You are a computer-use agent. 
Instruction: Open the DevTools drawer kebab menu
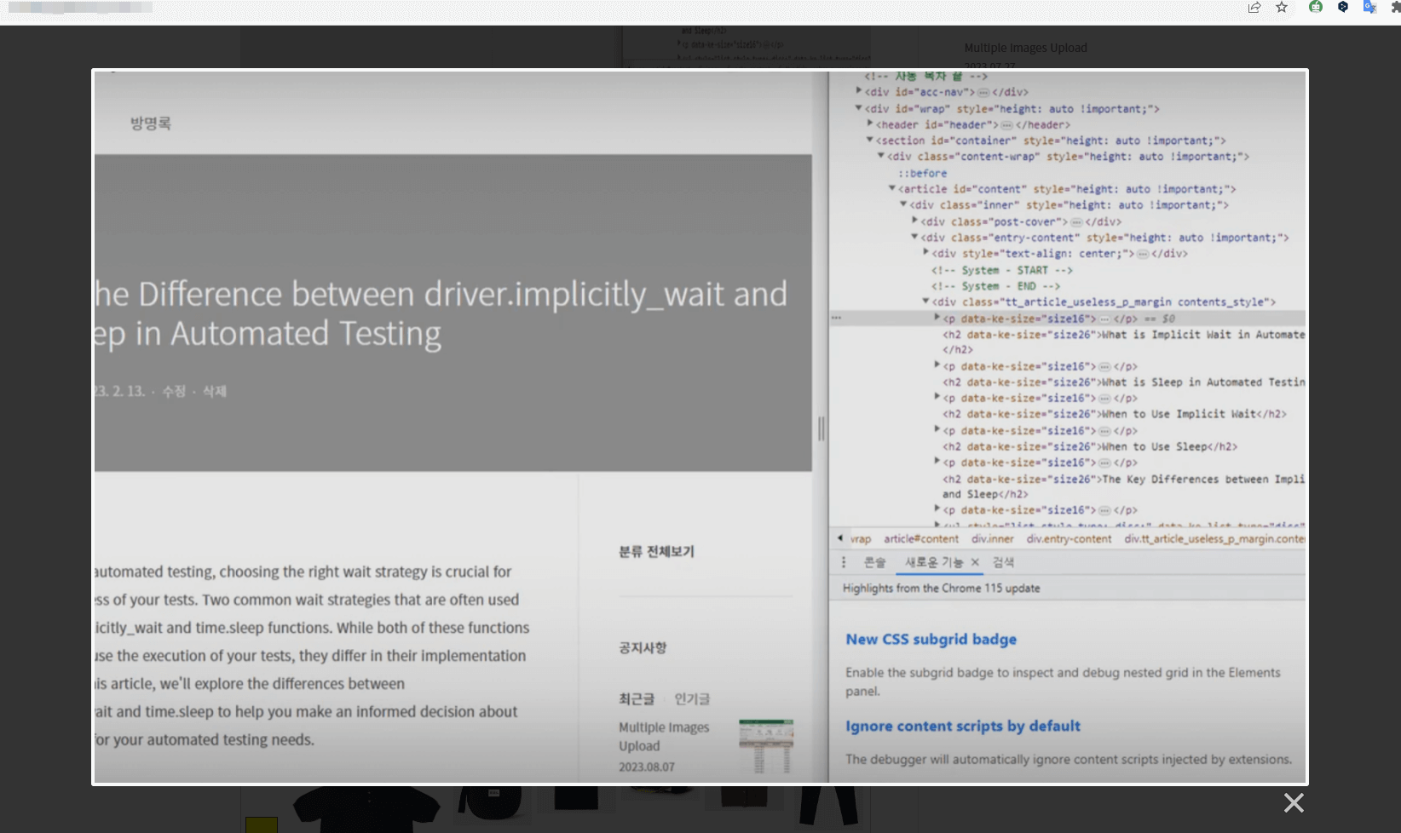(844, 562)
